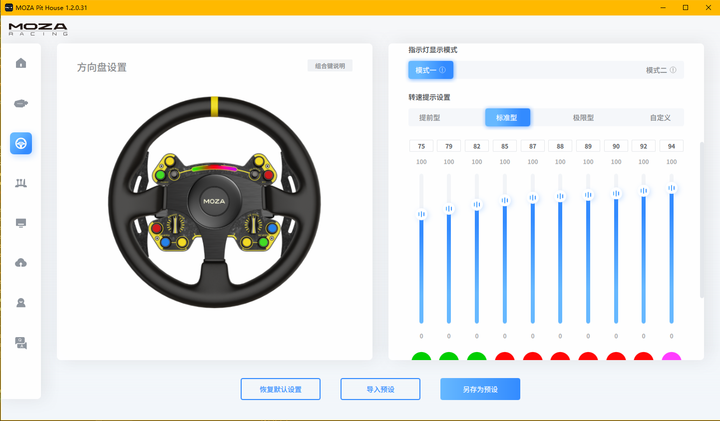Click the RPM value field showing 92

coord(644,146)
